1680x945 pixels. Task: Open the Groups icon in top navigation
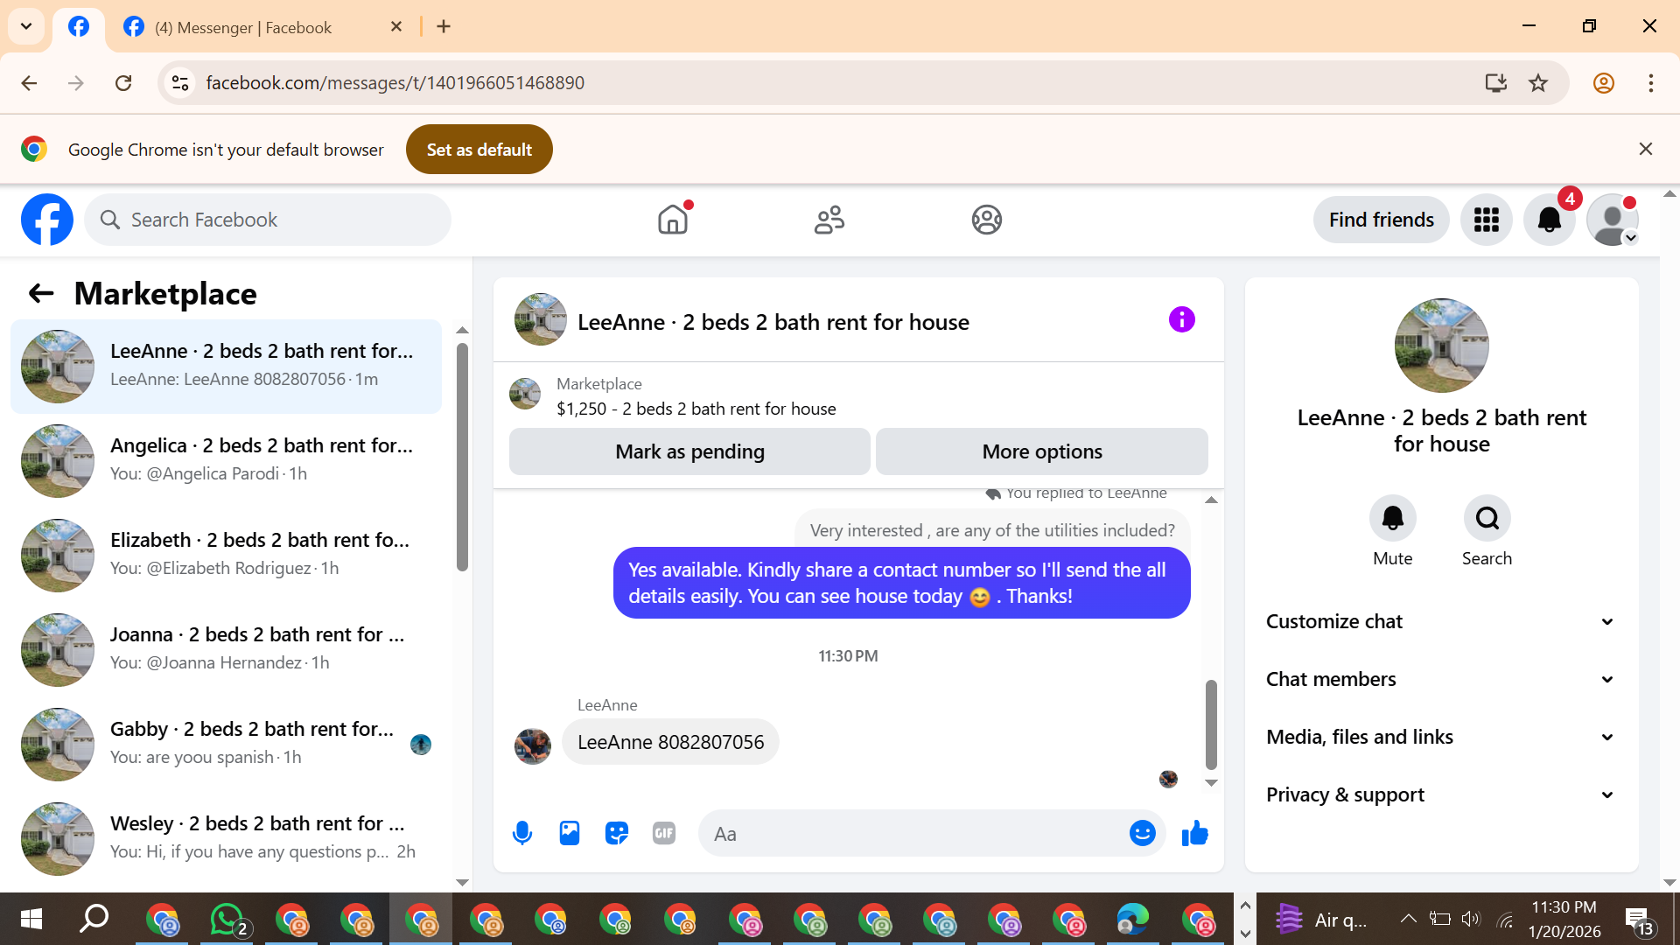(x=986, y=220)
